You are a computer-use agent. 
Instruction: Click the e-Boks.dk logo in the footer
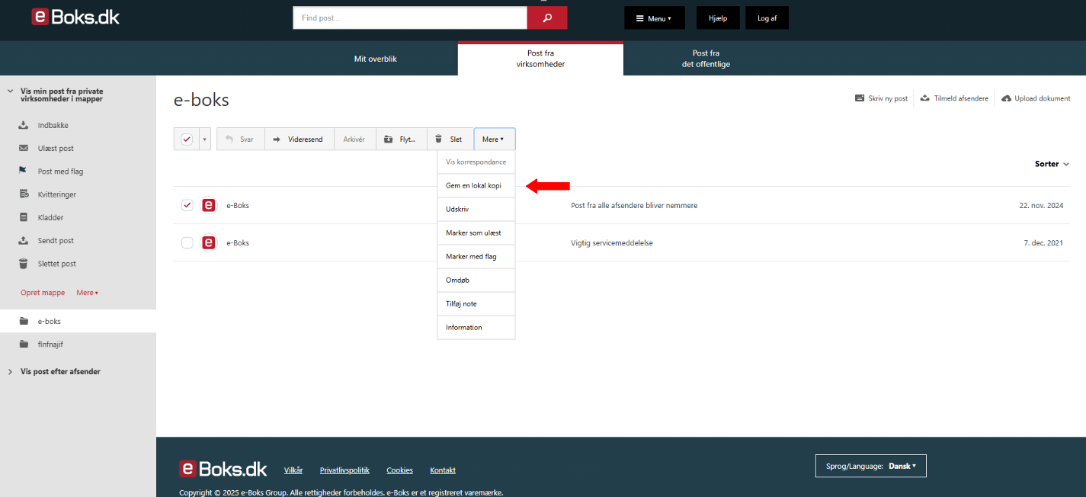click(x=223, y=469)
